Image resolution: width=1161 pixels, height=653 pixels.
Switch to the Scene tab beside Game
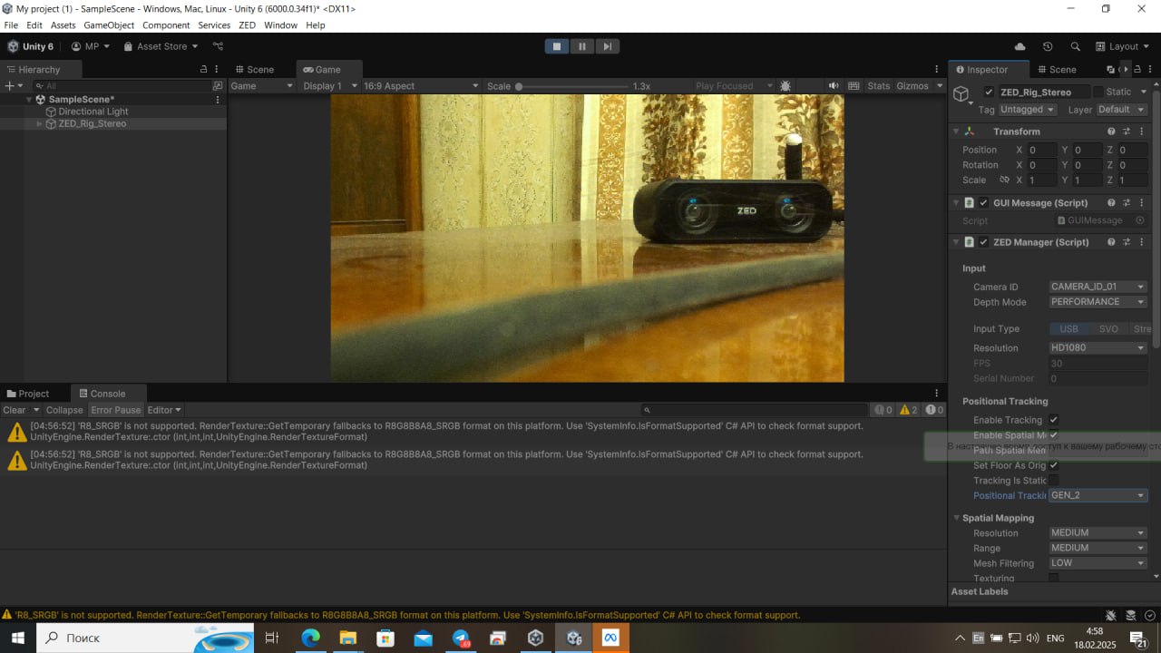[253, 69]
